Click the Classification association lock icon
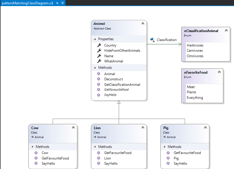Image resolution: width=234 pixels, height=169 pixels. [x=153, y=40]
